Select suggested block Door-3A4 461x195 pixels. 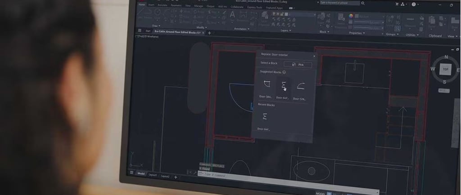coord(267,89)
